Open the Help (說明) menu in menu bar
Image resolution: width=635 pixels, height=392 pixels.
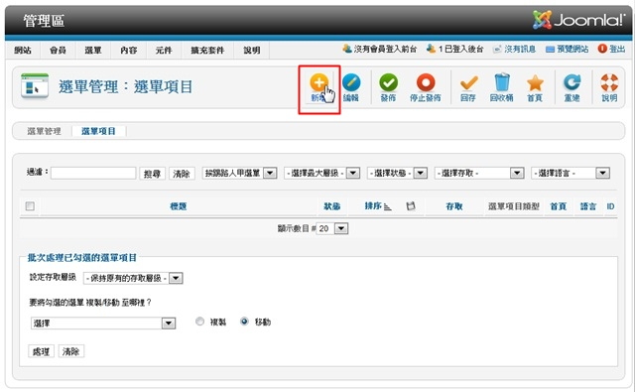[x=251, y=50]
